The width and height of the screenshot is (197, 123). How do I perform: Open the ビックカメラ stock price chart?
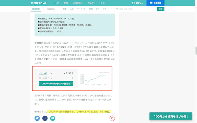click(x=94, y=79)
